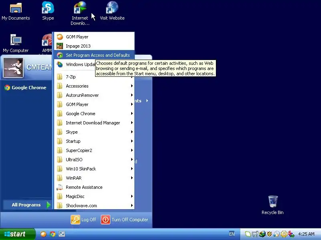Click the green All Programs arrow

tap(48, 205)
